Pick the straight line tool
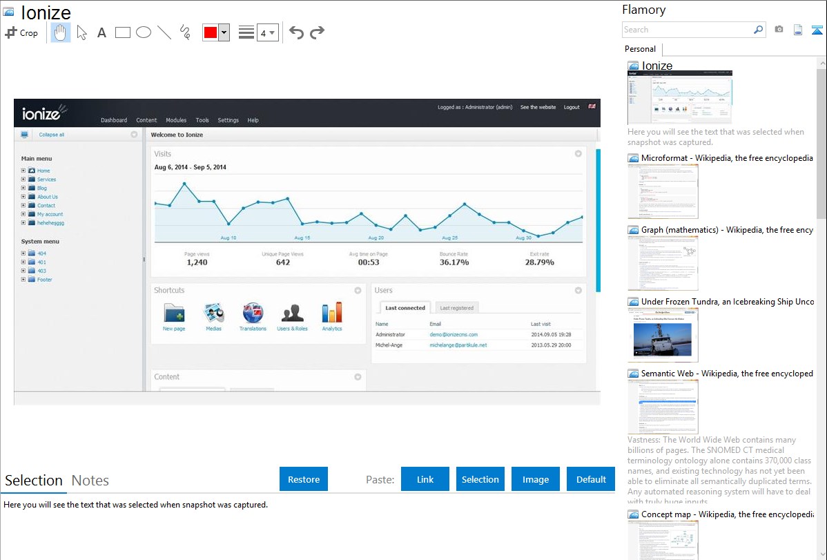Screen dimensions: 827x560 pyautogui.click(x=164, y=32)
